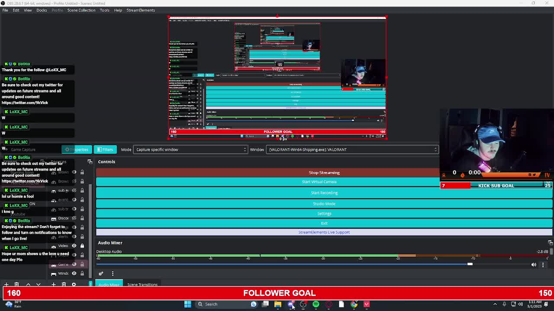Viewport: 554px width, 311px height.
Task: Toggle visibility of the Window source
Action: coord(74,273)
